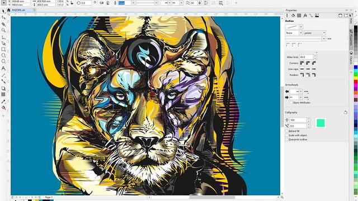Enable the Behind fill checkbox
The width and height of the screenshot is (358, 201).
[287, 131]
